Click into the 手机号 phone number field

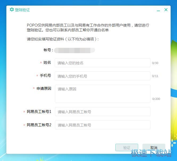(102, 76)
